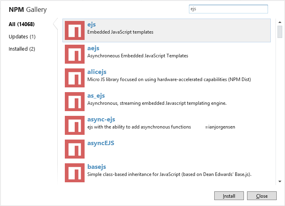Switch to the Updates (1) category
The width and height of the screenshot is (285, 206).
(x=22, y=36)
